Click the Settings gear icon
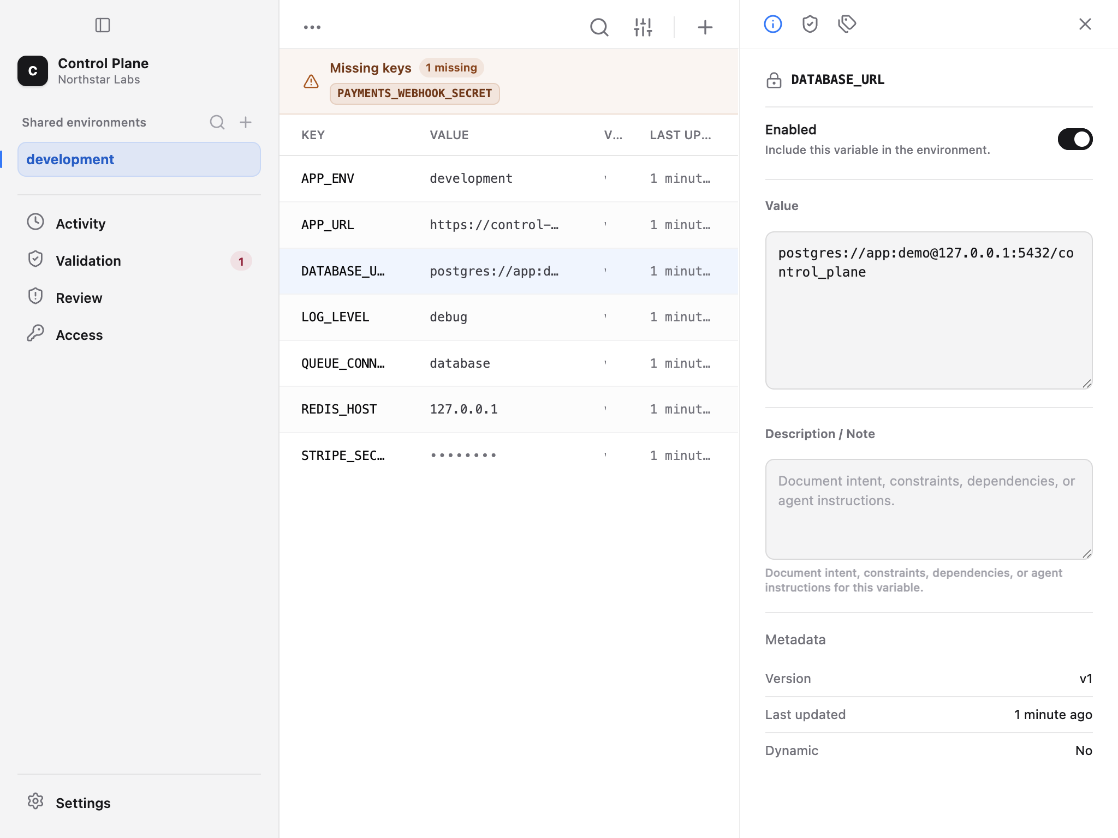 coord(35,801)
